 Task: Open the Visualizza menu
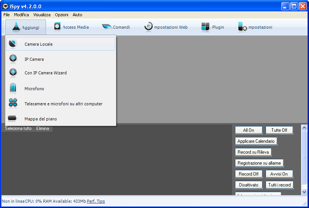42,15
